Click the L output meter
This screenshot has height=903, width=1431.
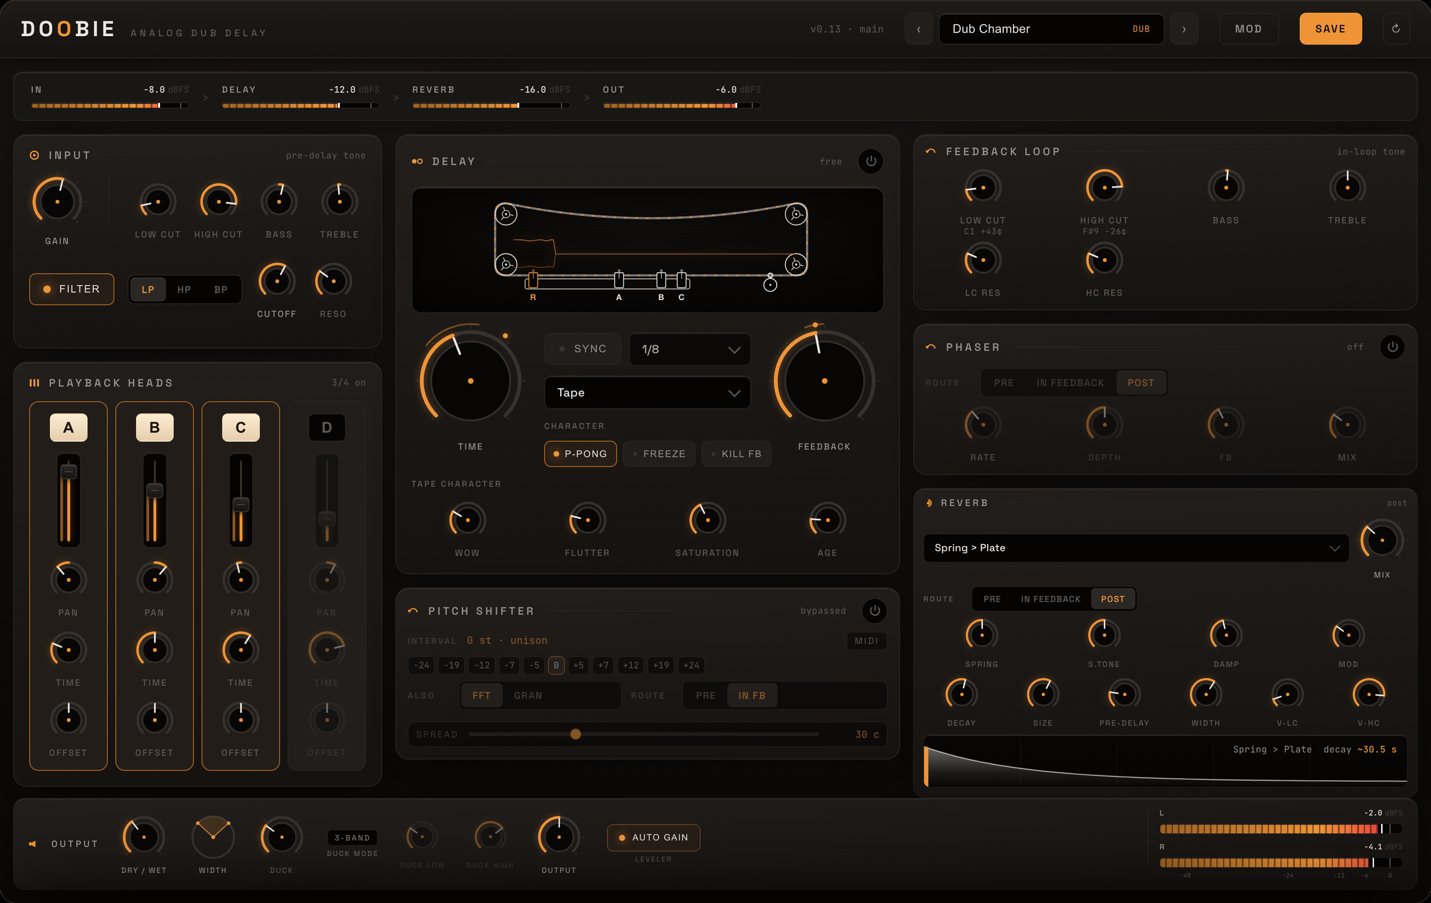[1281, 829]
